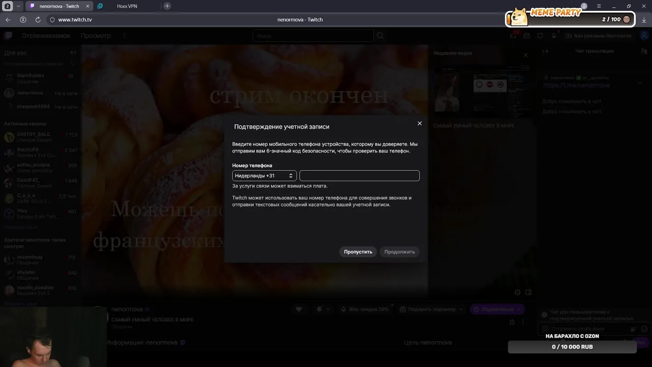Open the noodle_doodlee channel

tap(41, 291)
